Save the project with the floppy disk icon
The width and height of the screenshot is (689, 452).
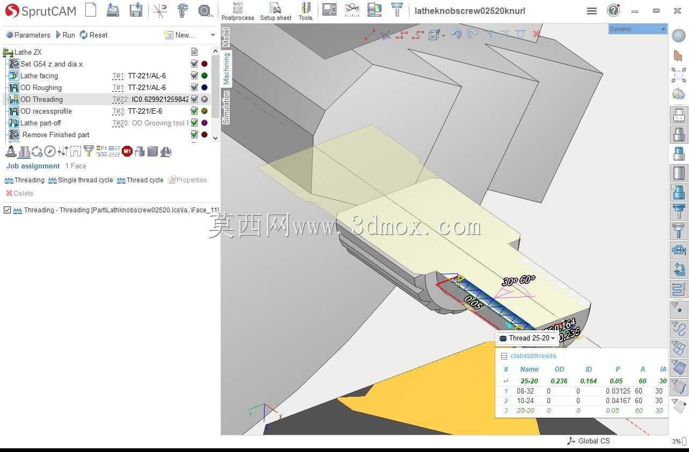[x=136, y=10]
